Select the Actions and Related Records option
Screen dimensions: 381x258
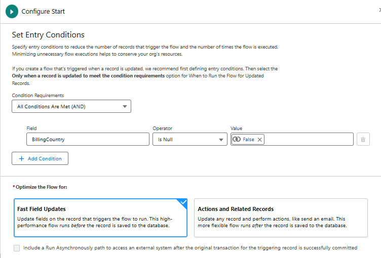coord(281,218)
